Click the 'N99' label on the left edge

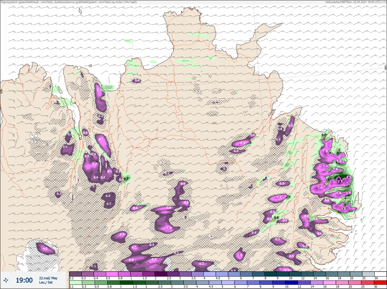pos(2,91)
